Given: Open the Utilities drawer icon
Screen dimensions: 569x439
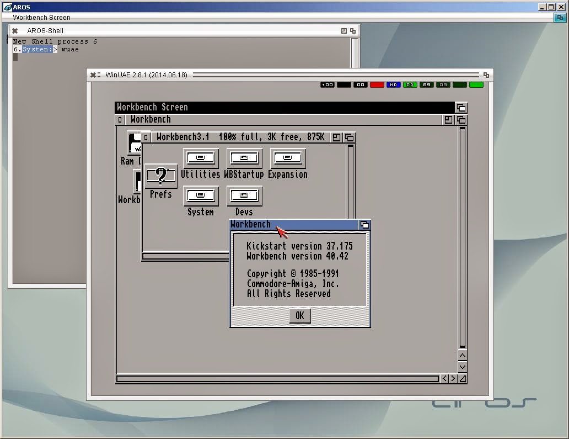Looking at the screenshot, I should 201,158.
